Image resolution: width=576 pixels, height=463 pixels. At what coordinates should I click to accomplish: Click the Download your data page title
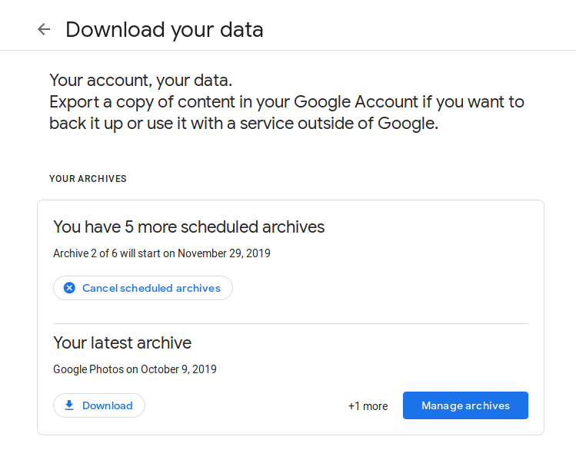click(x=165, y=29)
